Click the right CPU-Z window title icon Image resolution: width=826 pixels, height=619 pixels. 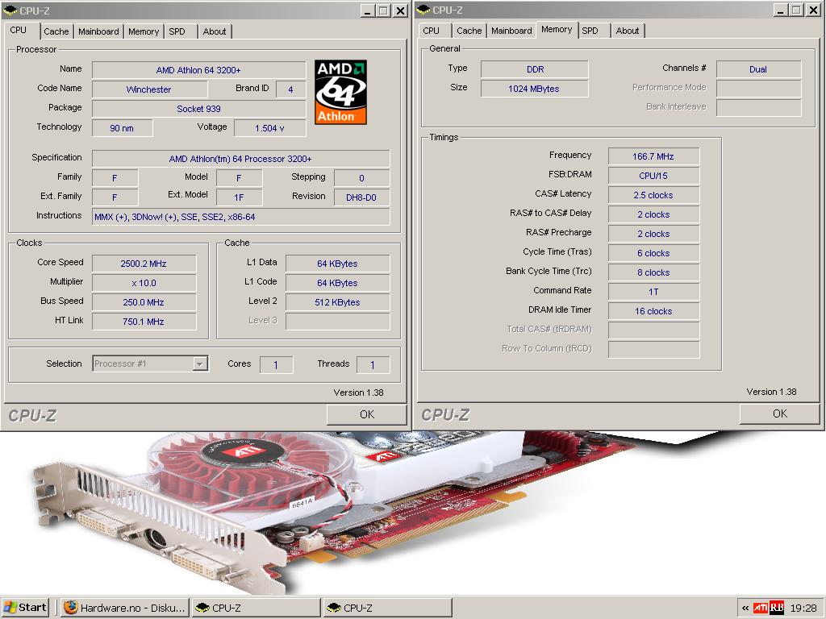click(423, 10)
